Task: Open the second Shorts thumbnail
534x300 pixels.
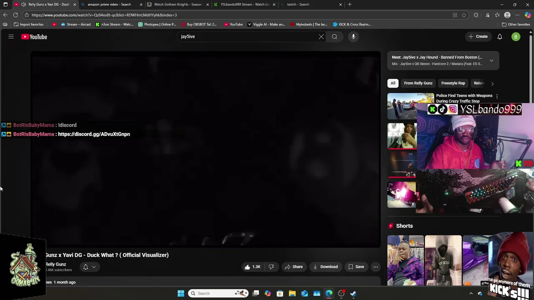Action: click(443, 260)
